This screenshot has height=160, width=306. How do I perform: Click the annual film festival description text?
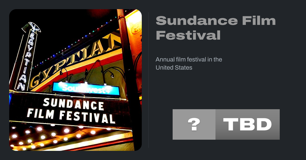tap(189, 63)
